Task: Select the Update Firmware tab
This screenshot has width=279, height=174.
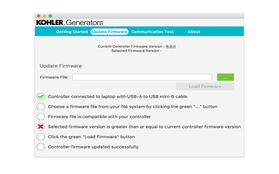Action: 110,32
